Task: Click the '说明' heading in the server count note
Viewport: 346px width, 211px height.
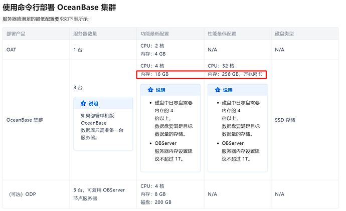Action: tap(93, 104)
